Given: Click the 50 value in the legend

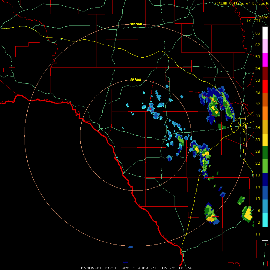Looking at the screenshot, I should 258,80.
